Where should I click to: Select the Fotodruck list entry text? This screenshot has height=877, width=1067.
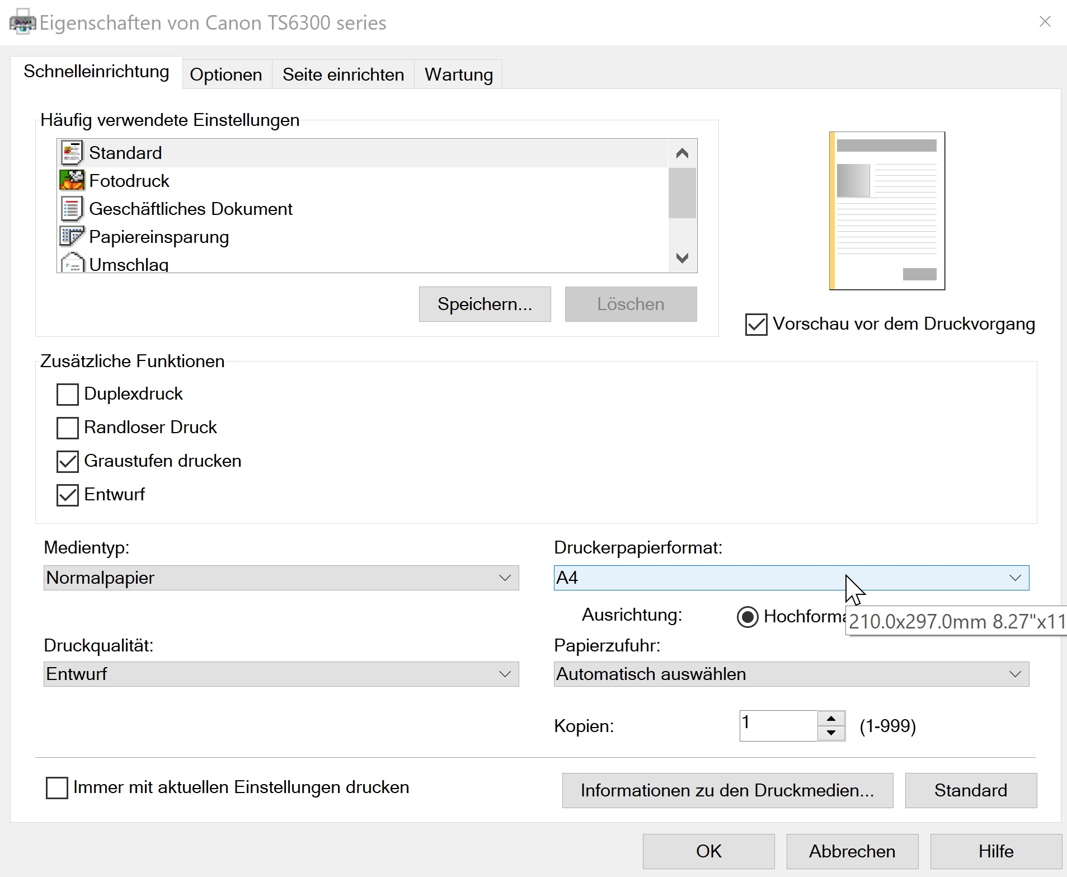click(x=129, y=181)
